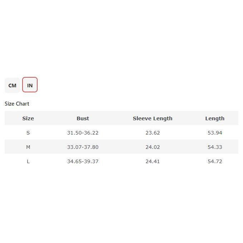Select the L size cell
The height and width of the screenshot is (243, 243).
point(28,161)
